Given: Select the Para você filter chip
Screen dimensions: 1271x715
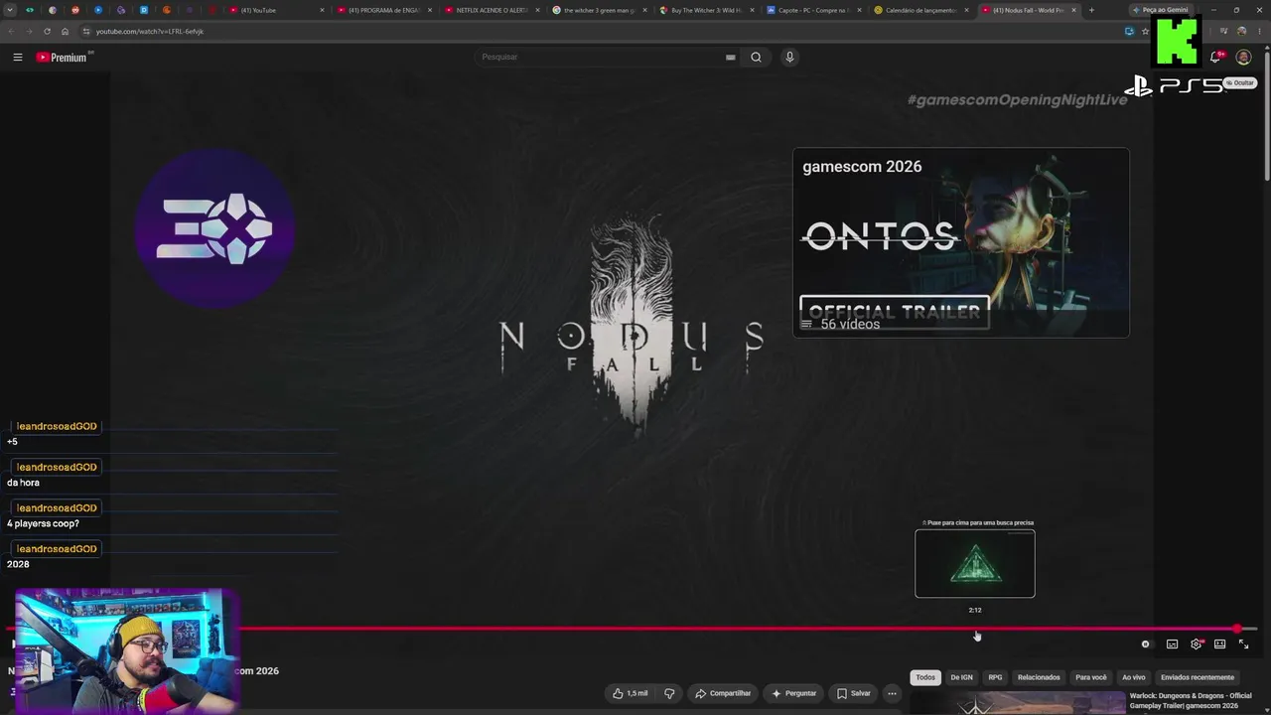Looking at the screenshot, I should click(1091, 677).
